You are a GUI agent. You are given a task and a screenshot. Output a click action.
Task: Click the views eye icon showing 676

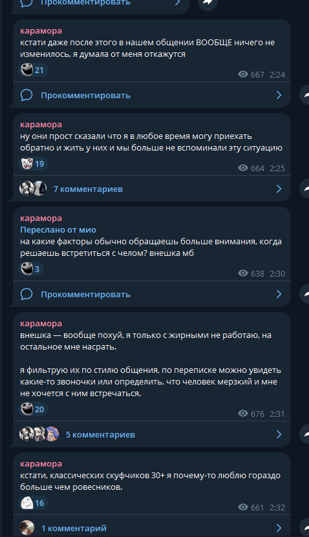click(243, 414)
